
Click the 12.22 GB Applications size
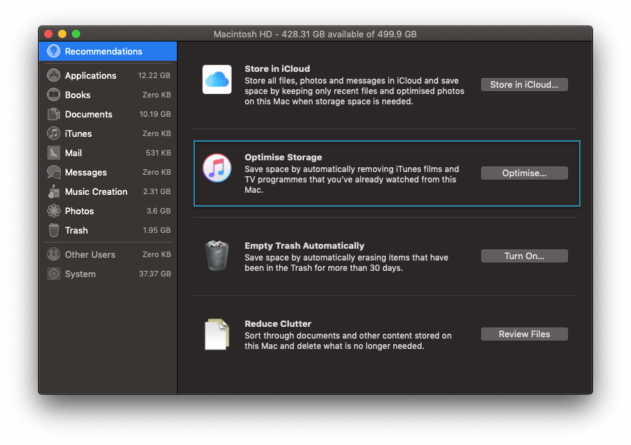point(154,75)
